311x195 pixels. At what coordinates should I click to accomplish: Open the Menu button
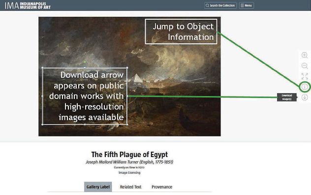point(247,5)
